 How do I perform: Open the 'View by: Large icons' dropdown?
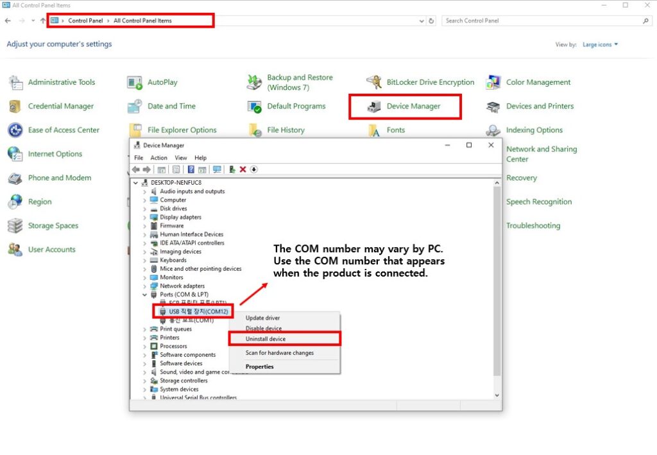(x=600, y=45)
